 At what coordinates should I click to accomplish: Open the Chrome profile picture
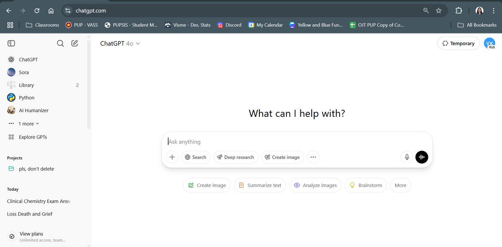click(479, 10)
